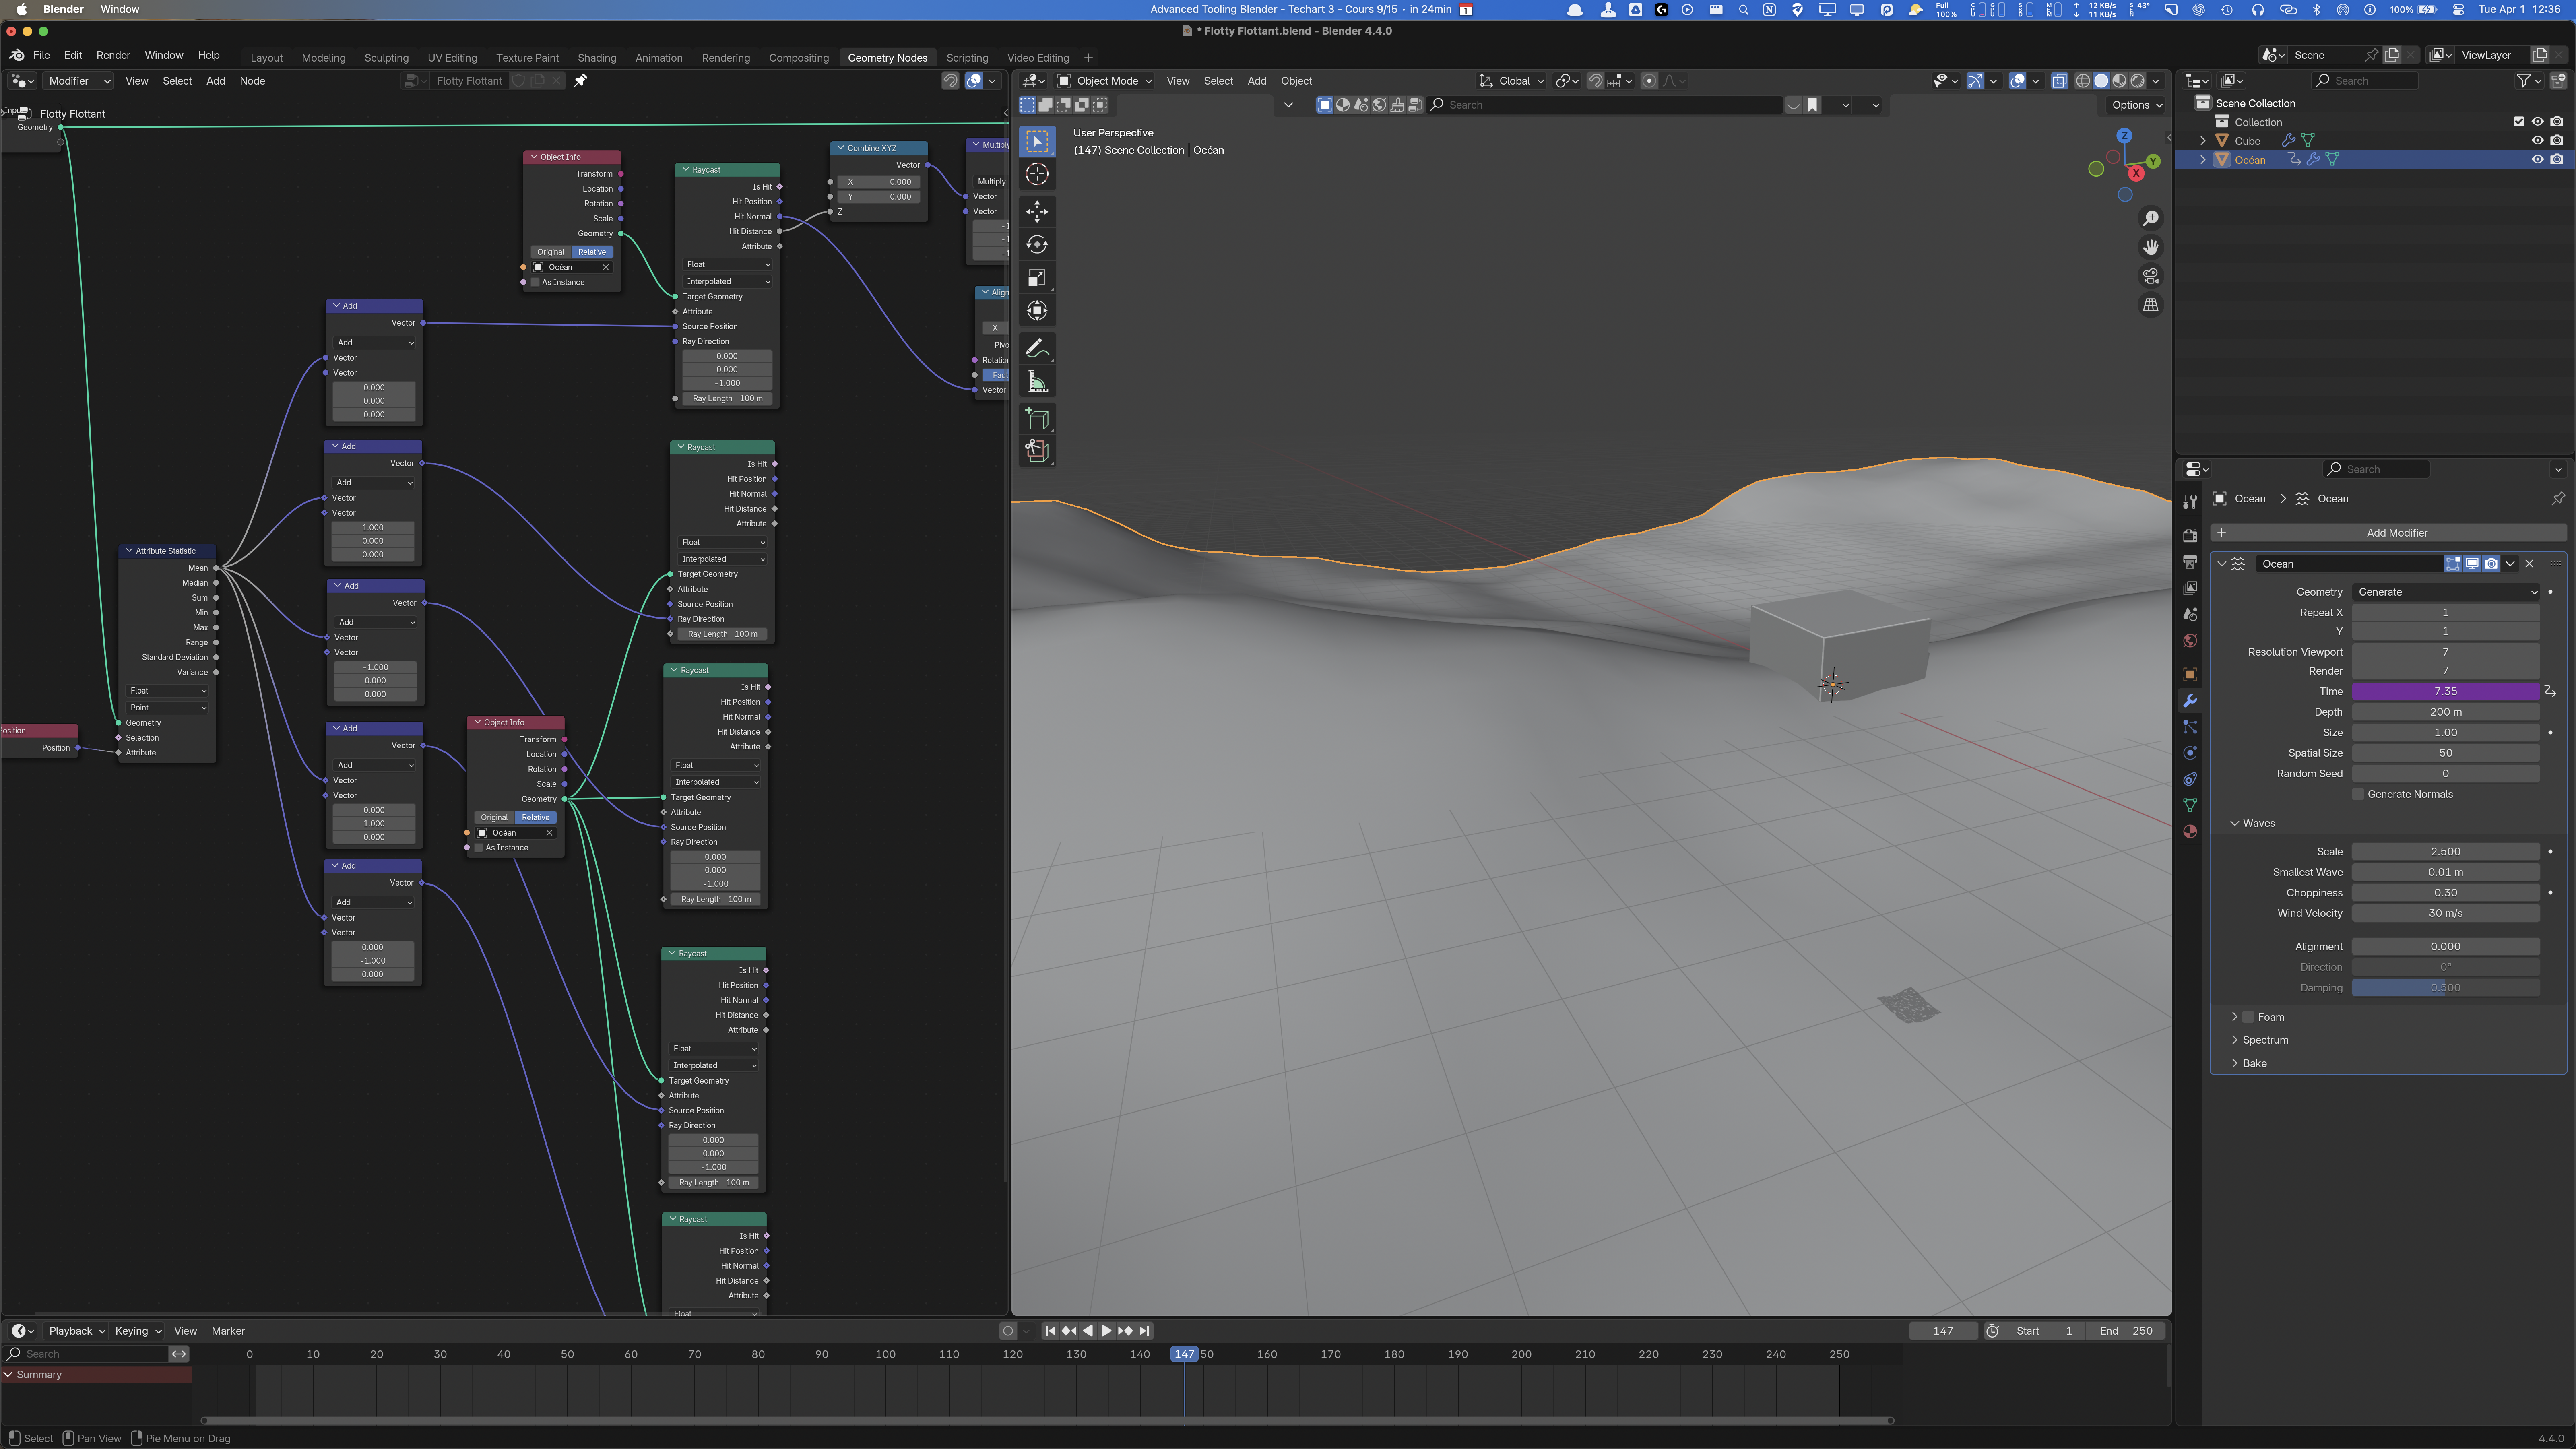
Task: Click the animated Time value field
Action: [2445, 691]
